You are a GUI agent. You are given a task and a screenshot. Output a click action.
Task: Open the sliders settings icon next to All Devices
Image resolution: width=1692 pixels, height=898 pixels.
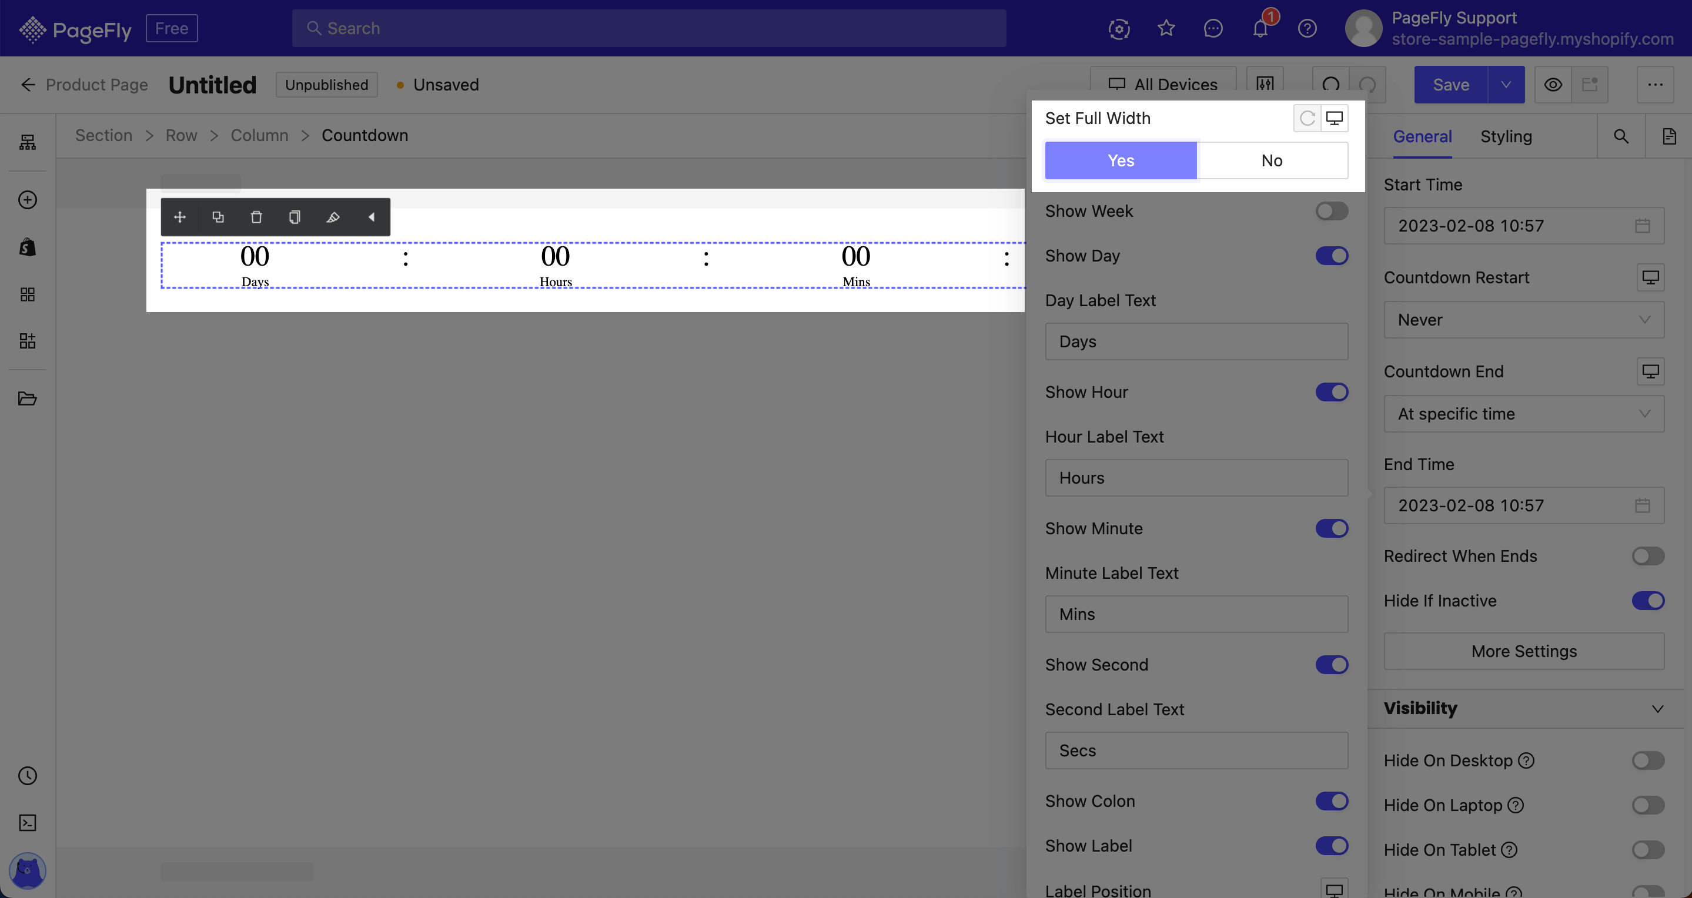(x=1265, y=85)
